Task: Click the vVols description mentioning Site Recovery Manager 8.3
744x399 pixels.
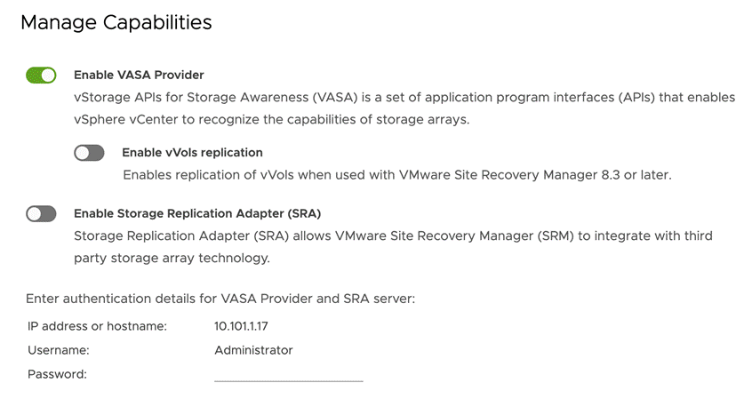Action: click(x=397, y=175)
